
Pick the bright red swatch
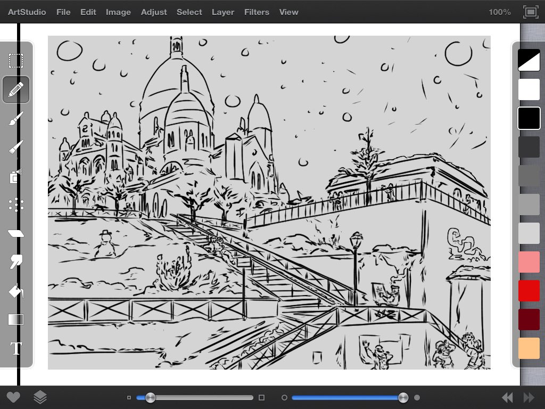point(529,291)
